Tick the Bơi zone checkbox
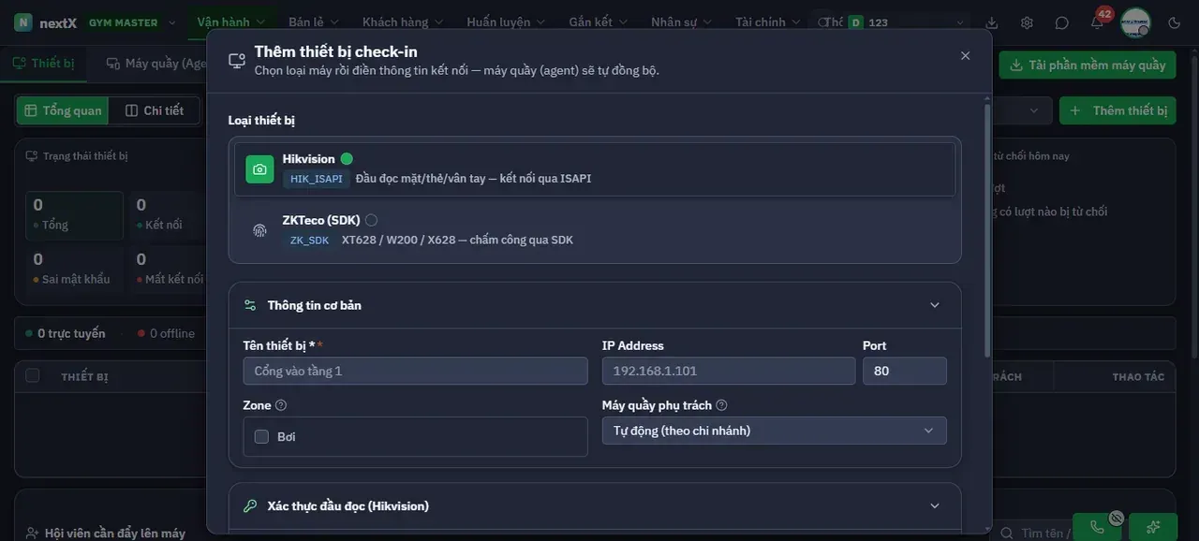Screen dimensions: 1199x541 (x=261, y=436)
